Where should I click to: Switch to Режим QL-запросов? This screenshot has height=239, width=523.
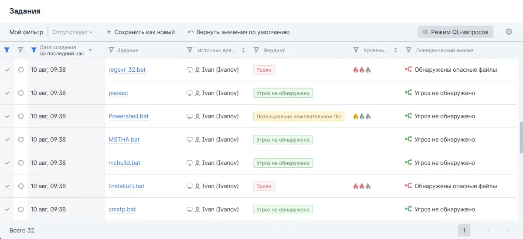coord(455,32)
